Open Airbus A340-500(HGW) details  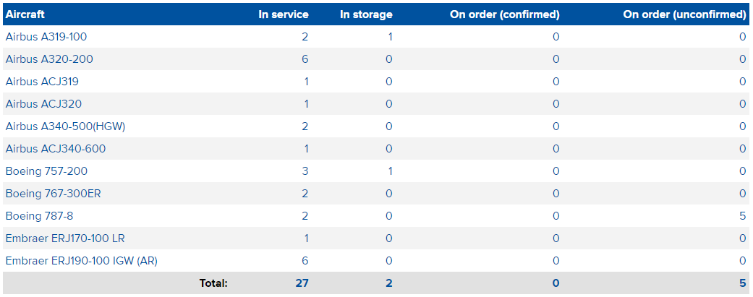click(65, 126)
